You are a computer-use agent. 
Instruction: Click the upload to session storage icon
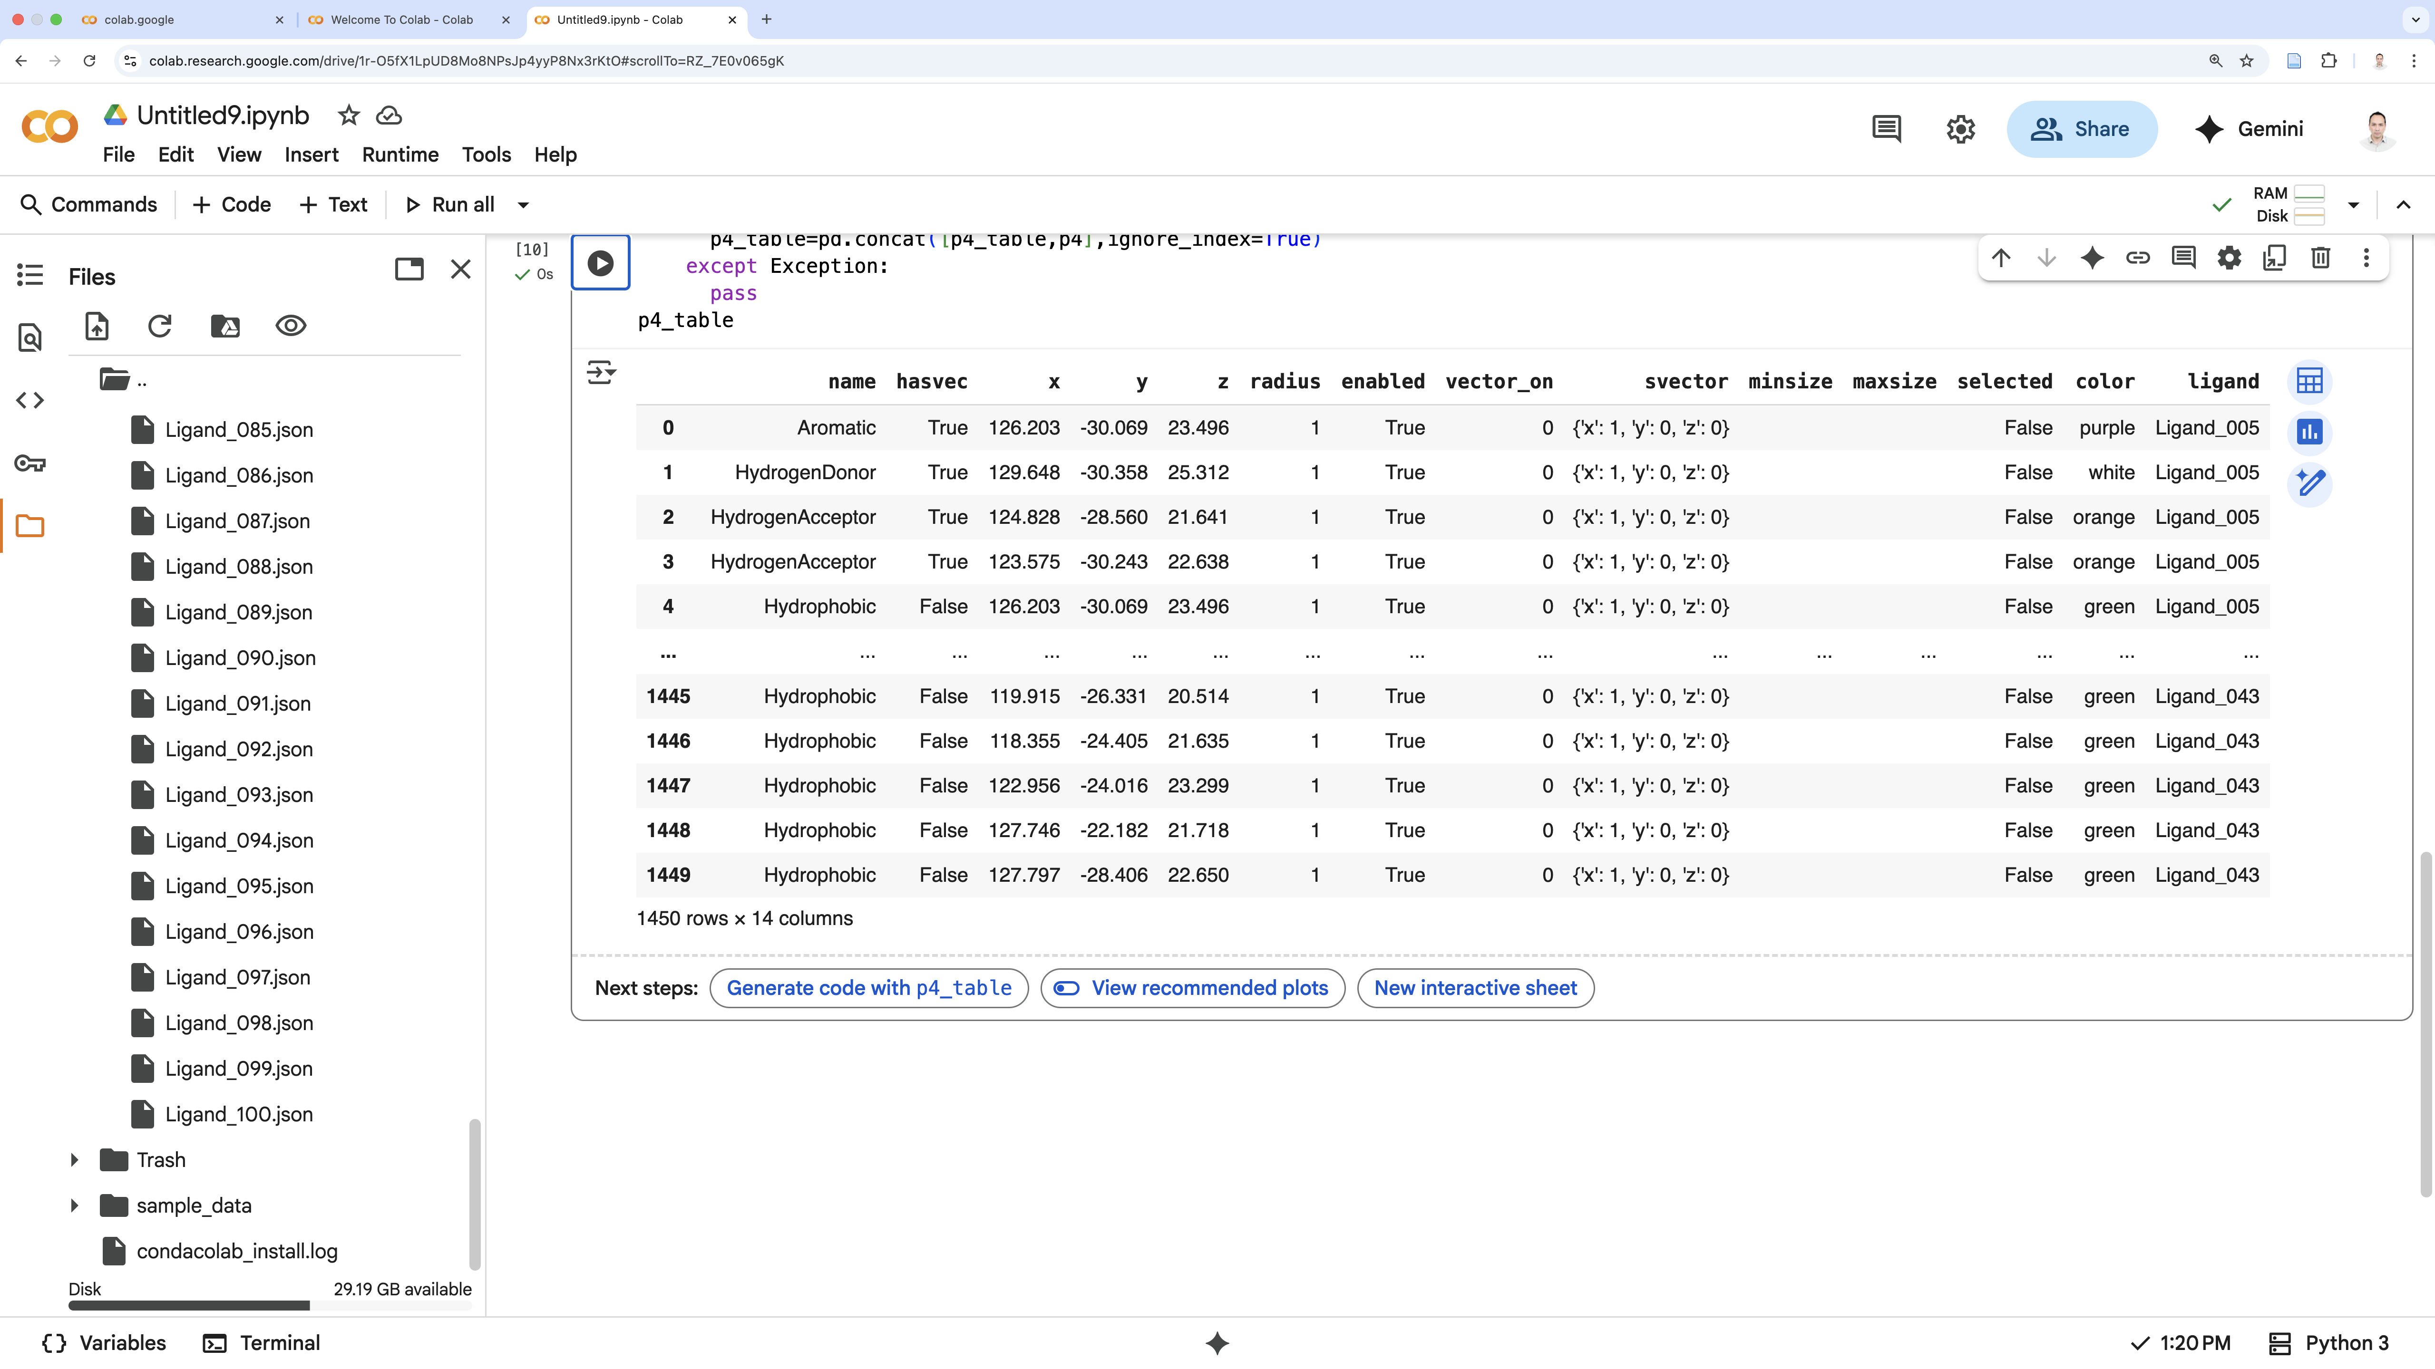pos(97,326)
